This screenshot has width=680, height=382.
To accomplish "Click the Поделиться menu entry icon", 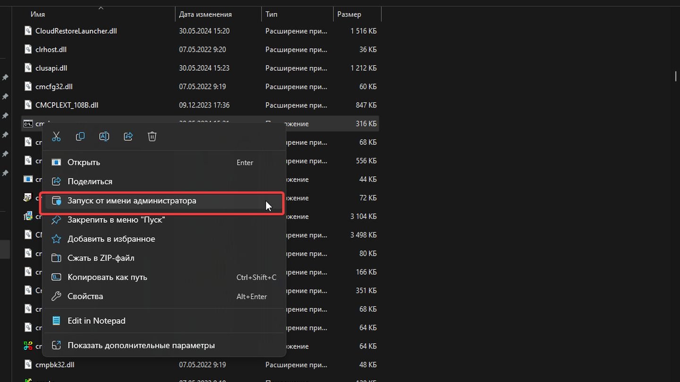I will (56, 182).
